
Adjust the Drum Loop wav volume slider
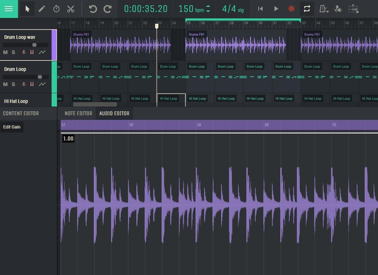(34, 45)
